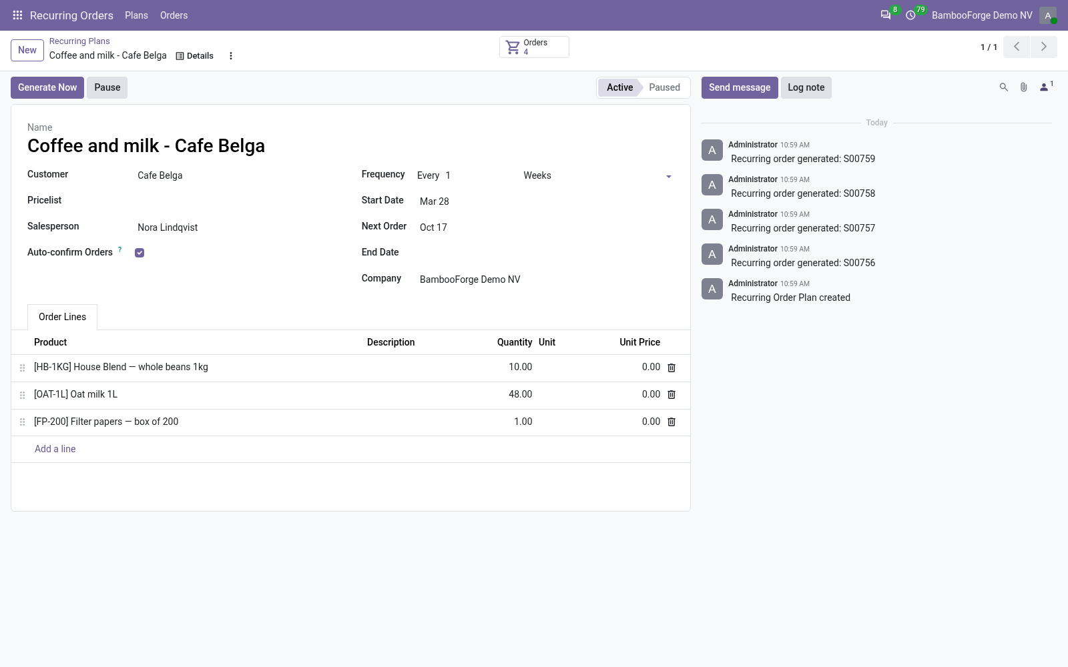Show the followers icon

click(x=1046, y=87)
